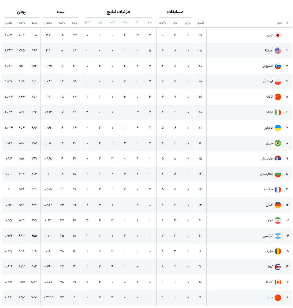Sort by the تیم column header
Viewport: 293px width, 308px height.
coord(279,23)
